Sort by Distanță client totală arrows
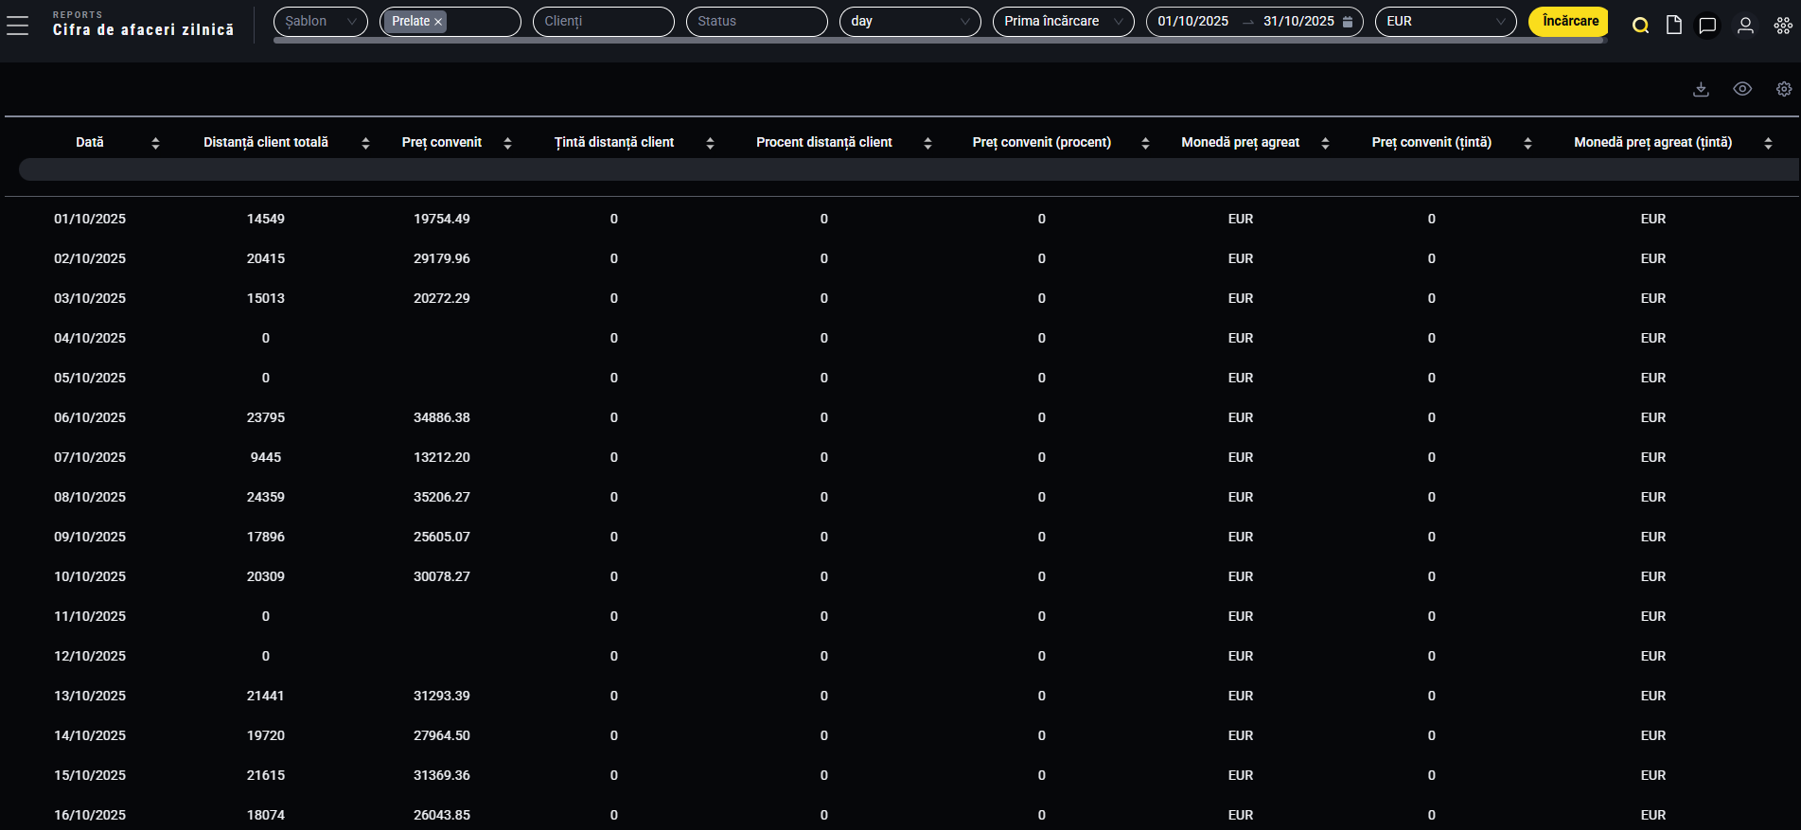The width and height of the screenshot is (1801, 830). 365,143
